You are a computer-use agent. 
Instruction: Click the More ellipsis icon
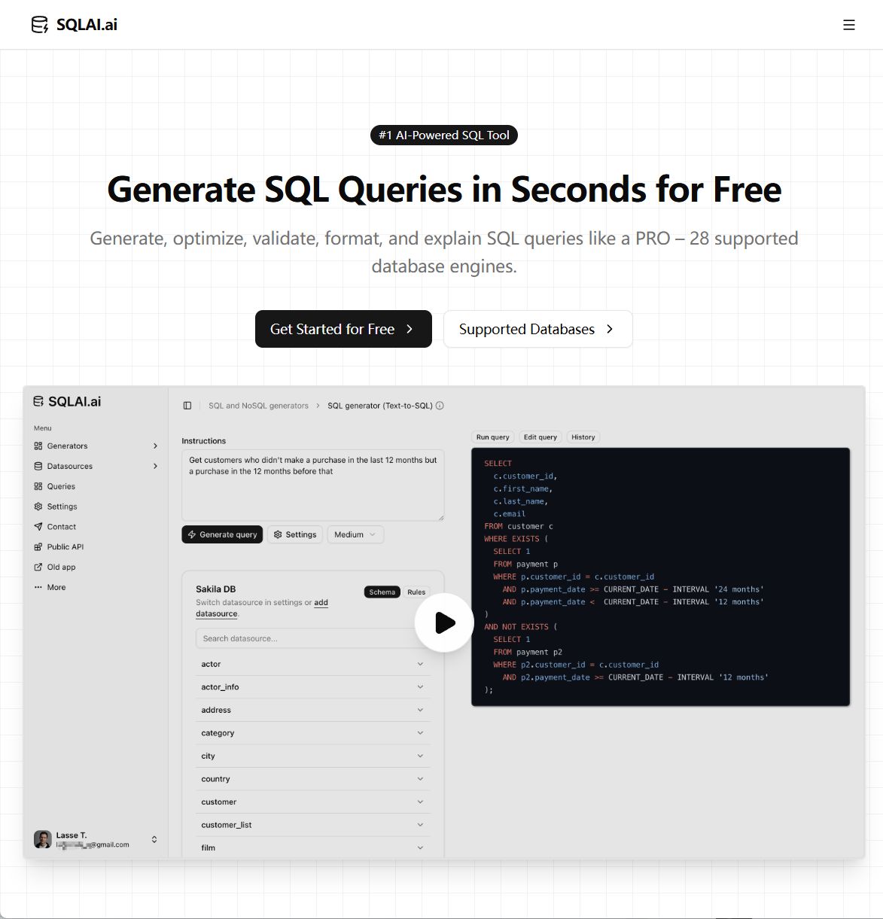coord(38,588)
